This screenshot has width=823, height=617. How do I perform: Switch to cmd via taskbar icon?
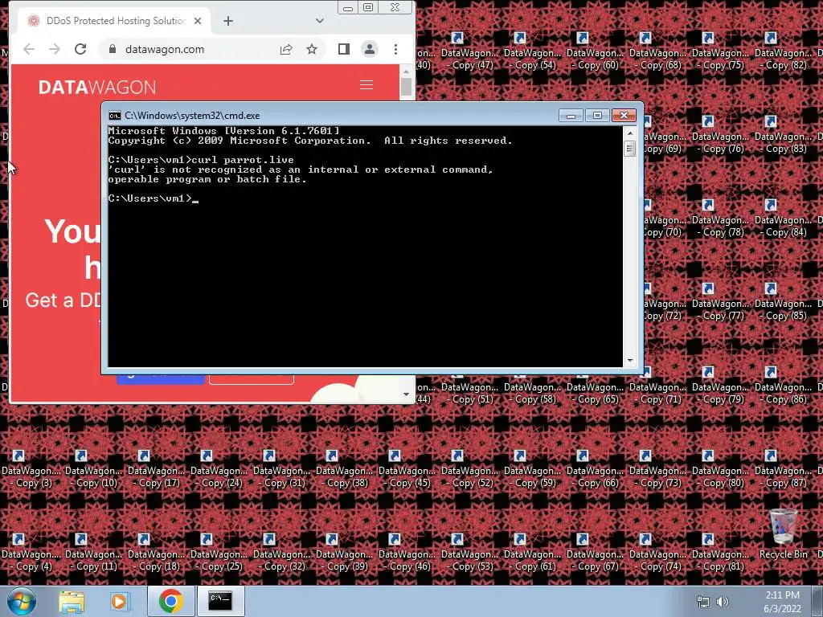220,601
